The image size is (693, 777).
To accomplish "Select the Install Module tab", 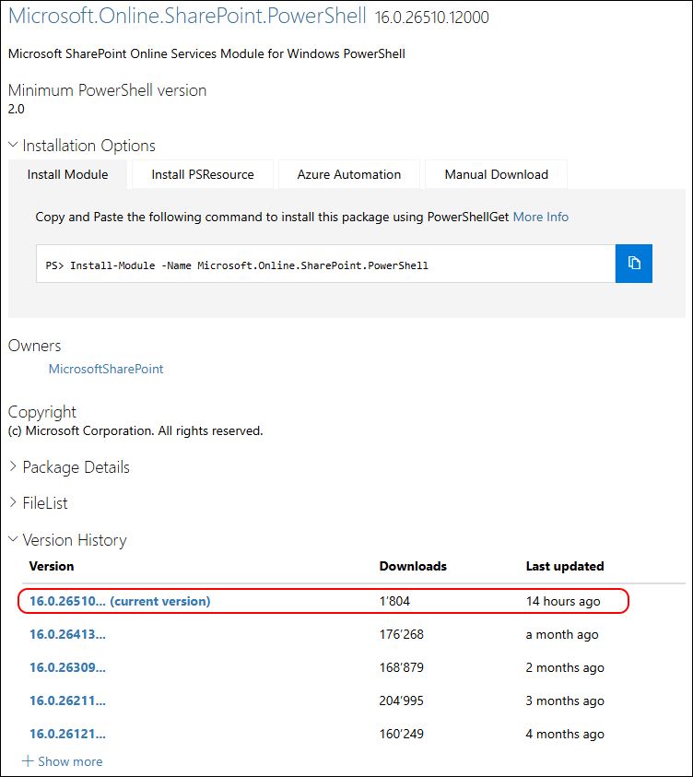I will [x=67, y=174].
